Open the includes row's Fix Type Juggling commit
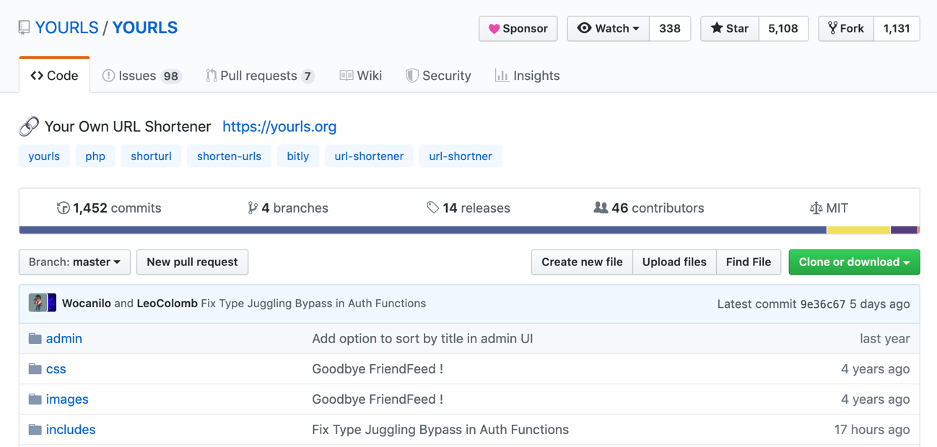This screenshot has height=447, width=937. [x=440, y=429]
